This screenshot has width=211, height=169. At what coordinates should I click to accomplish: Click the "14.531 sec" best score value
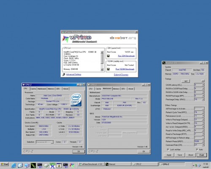129,52
